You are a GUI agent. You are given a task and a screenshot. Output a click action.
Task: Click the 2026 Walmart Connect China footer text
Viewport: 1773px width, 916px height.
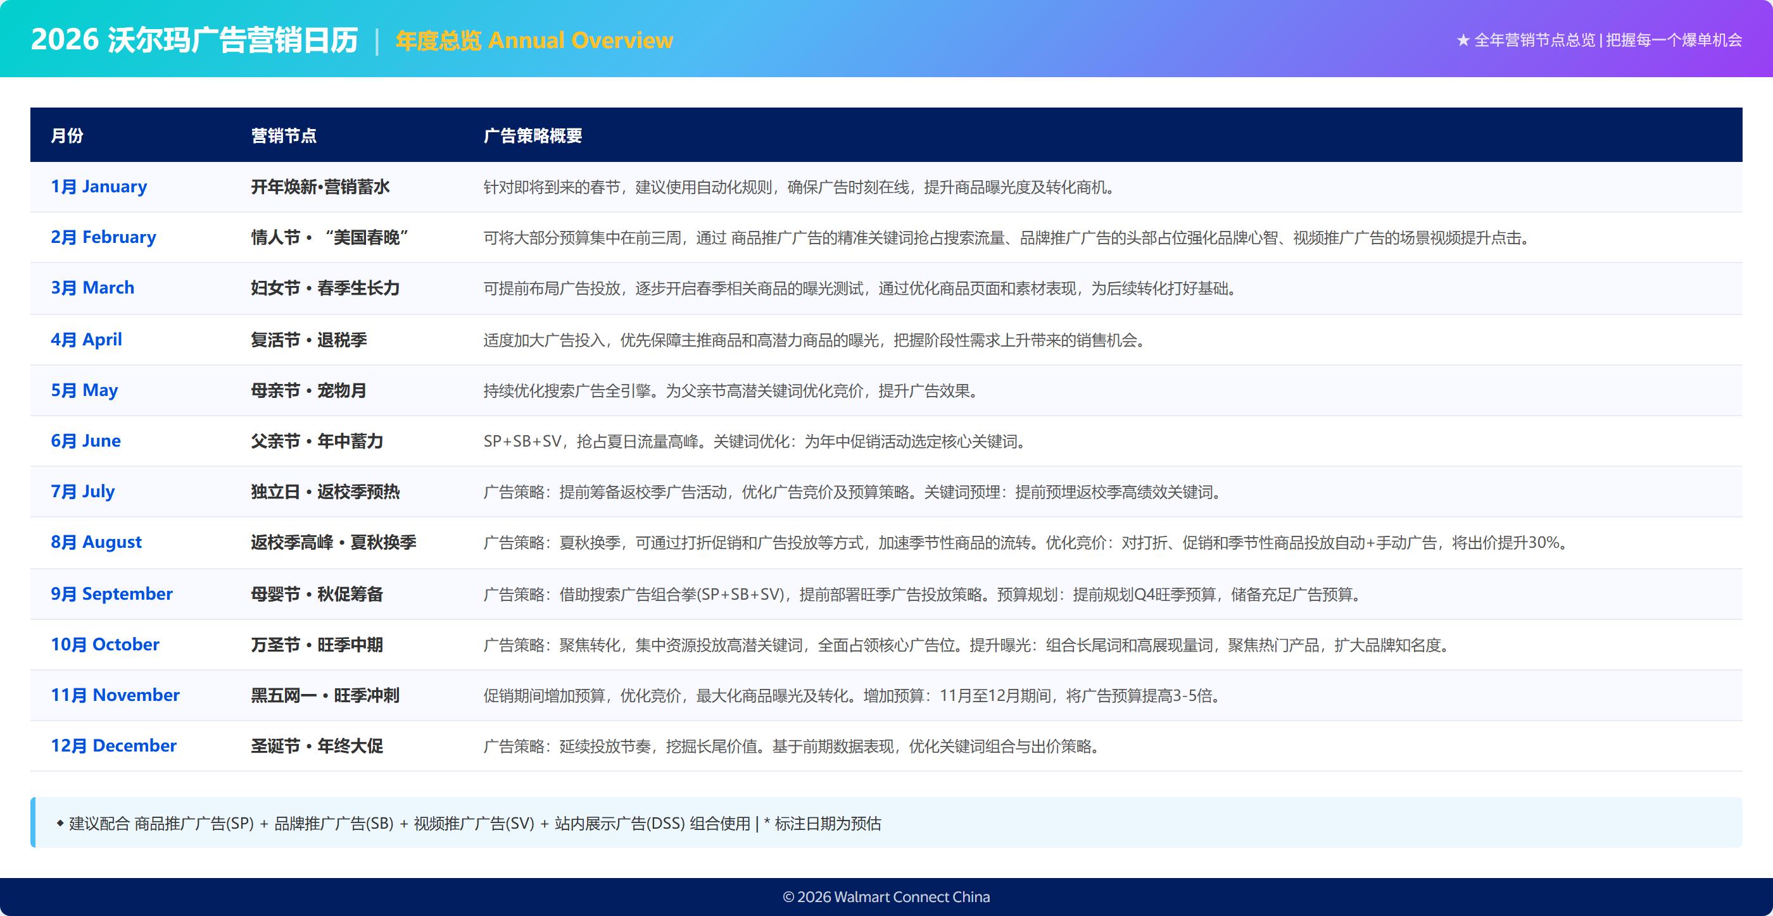(x=886, y=897)
